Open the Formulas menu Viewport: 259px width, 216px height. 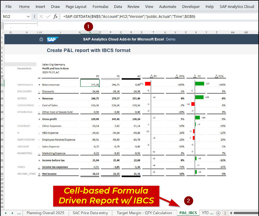[x=100, y=6]
